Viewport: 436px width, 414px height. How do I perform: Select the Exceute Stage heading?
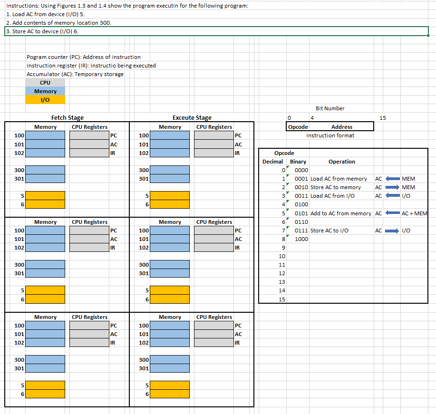(192, 117)
